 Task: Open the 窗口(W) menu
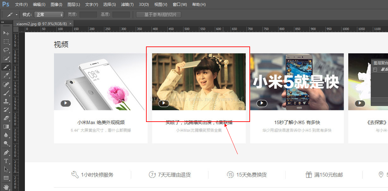click(x=180, y=5)
